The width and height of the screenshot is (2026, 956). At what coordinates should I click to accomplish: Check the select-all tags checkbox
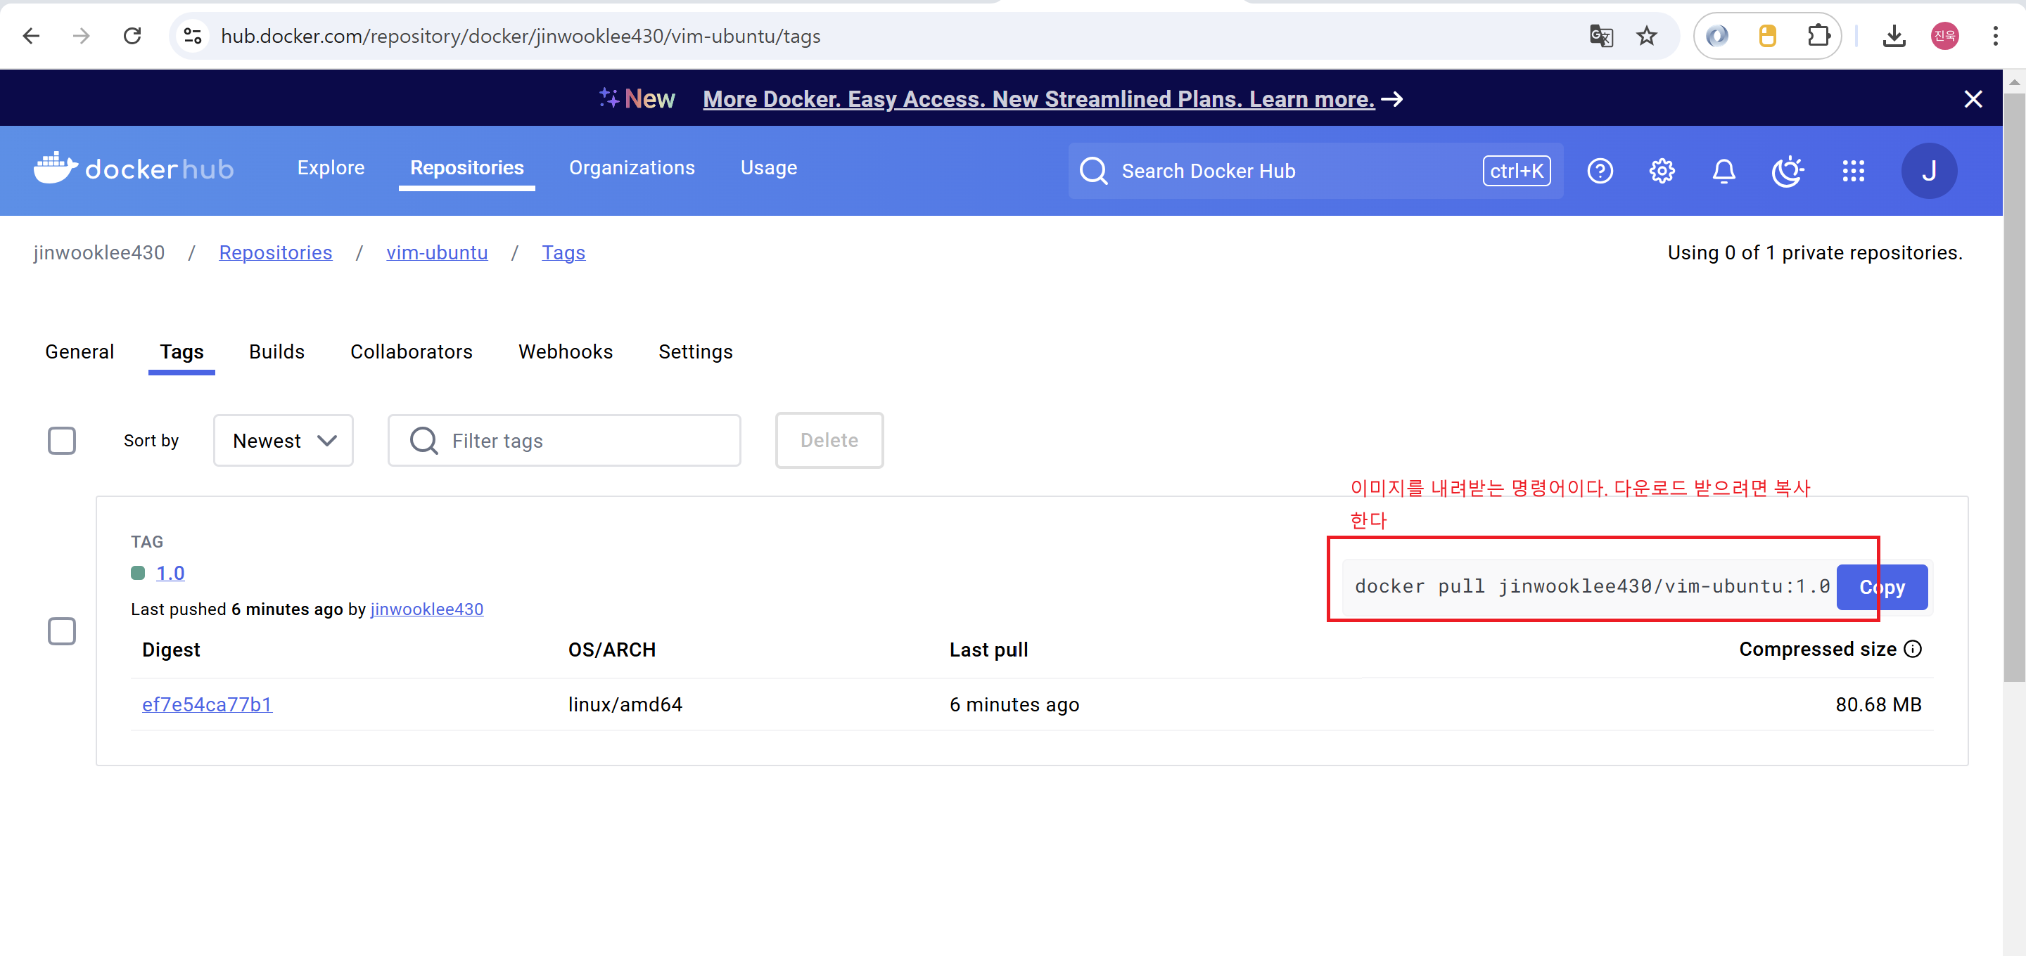(x=62, y=440)
